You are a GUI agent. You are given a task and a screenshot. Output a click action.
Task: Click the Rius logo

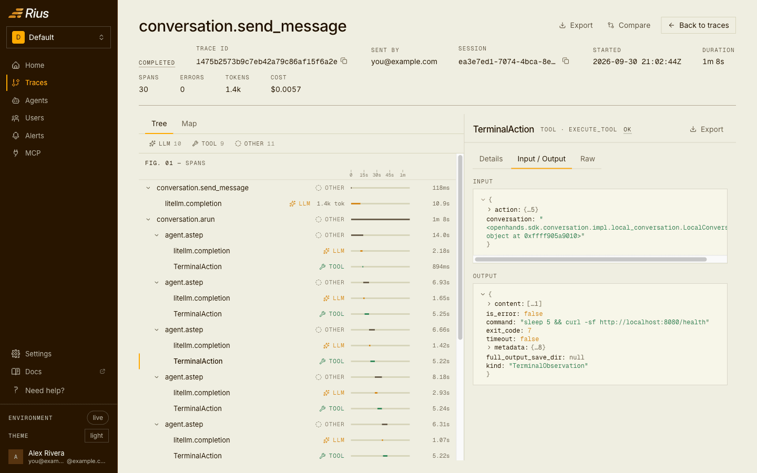(29, 13)
